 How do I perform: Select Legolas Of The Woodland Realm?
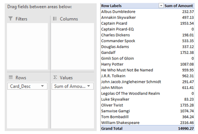click(x=130, y=93)
